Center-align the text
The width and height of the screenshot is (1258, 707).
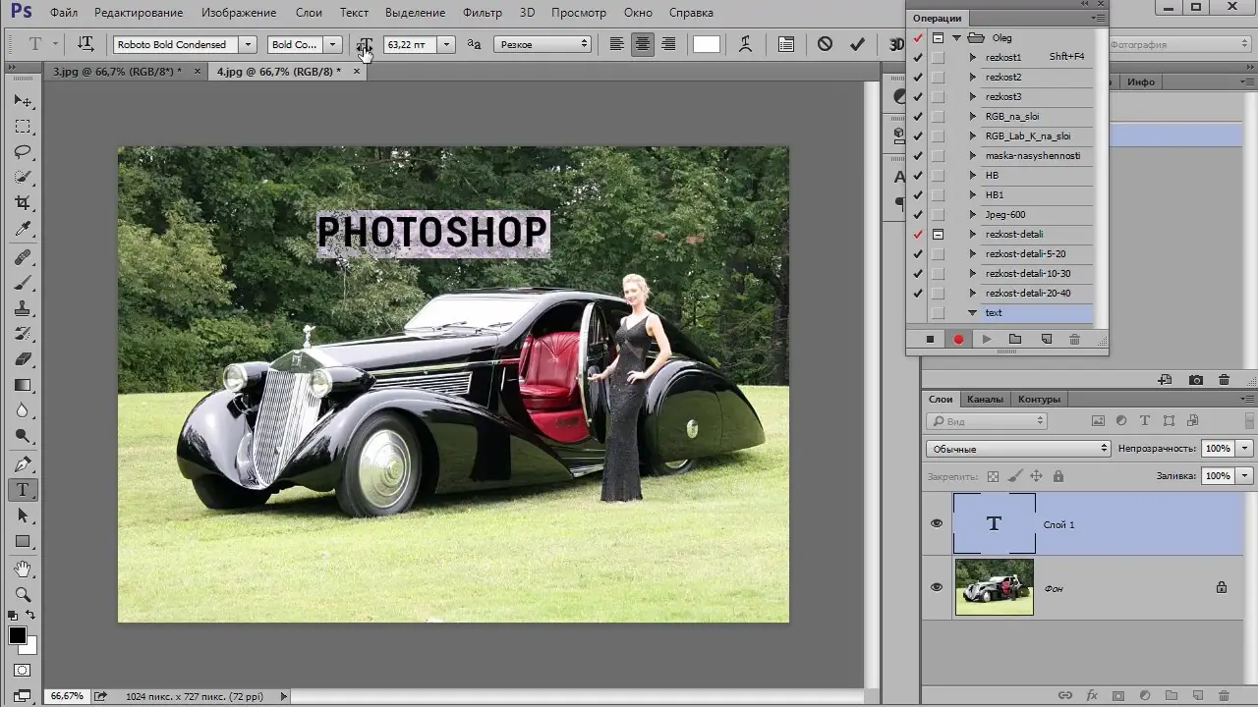[x=642, y=44]
